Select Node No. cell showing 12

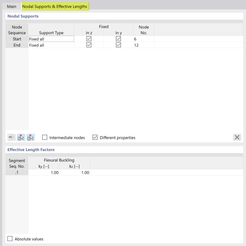[x=144, y=45]
